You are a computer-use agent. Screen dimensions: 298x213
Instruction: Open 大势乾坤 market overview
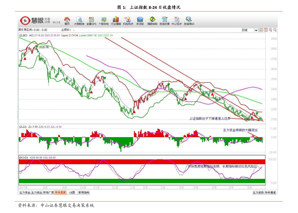(x=79, y=21)
